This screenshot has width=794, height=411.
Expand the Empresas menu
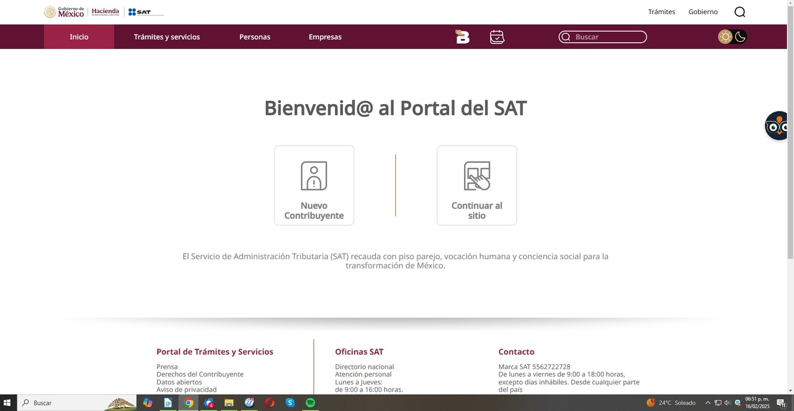[325, 37]
